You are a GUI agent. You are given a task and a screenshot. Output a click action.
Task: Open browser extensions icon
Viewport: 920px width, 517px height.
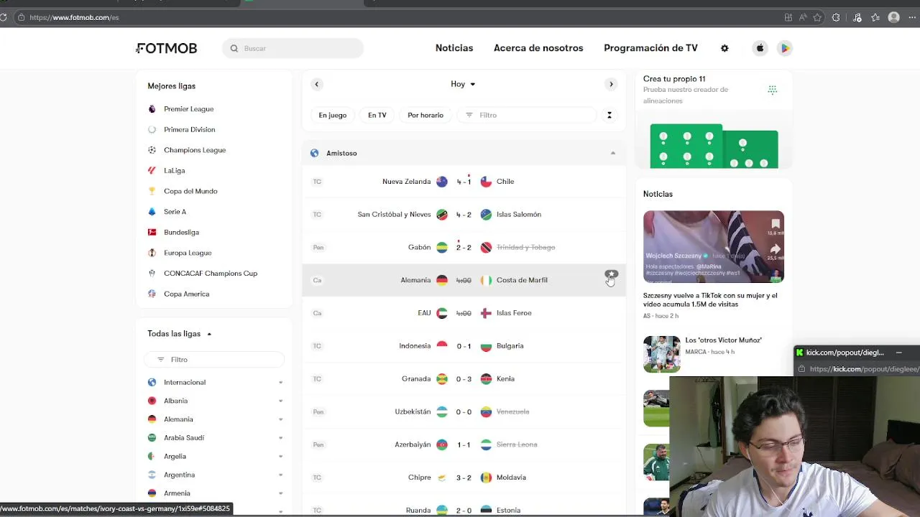[836, 17]
